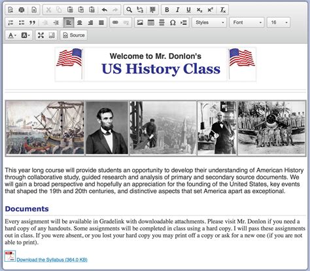Print the document with the printer icon
Image resolution: width=310 pixels, height=271 pixels.
tap(22, 10)
